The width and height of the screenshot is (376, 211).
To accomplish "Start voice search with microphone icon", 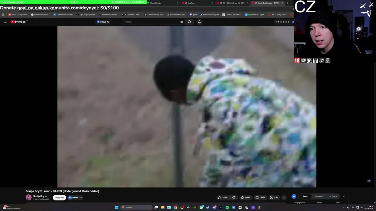I will [199, 22].
